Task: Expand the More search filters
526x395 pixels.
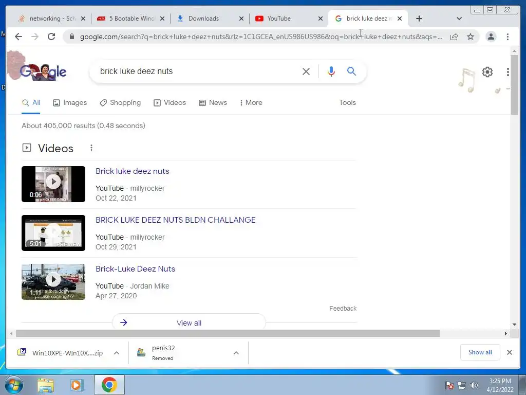Action: (x=251, y=103)
